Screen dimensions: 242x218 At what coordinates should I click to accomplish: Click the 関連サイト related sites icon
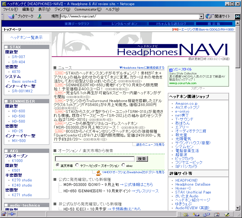coord(209,16)
